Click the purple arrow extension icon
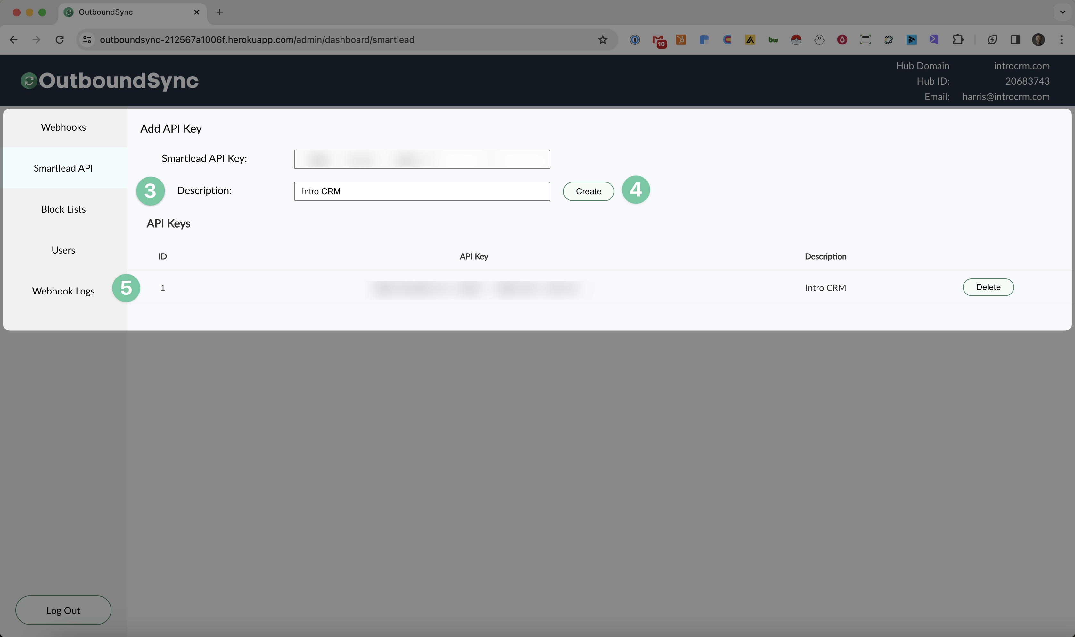 tap(934, 39)
